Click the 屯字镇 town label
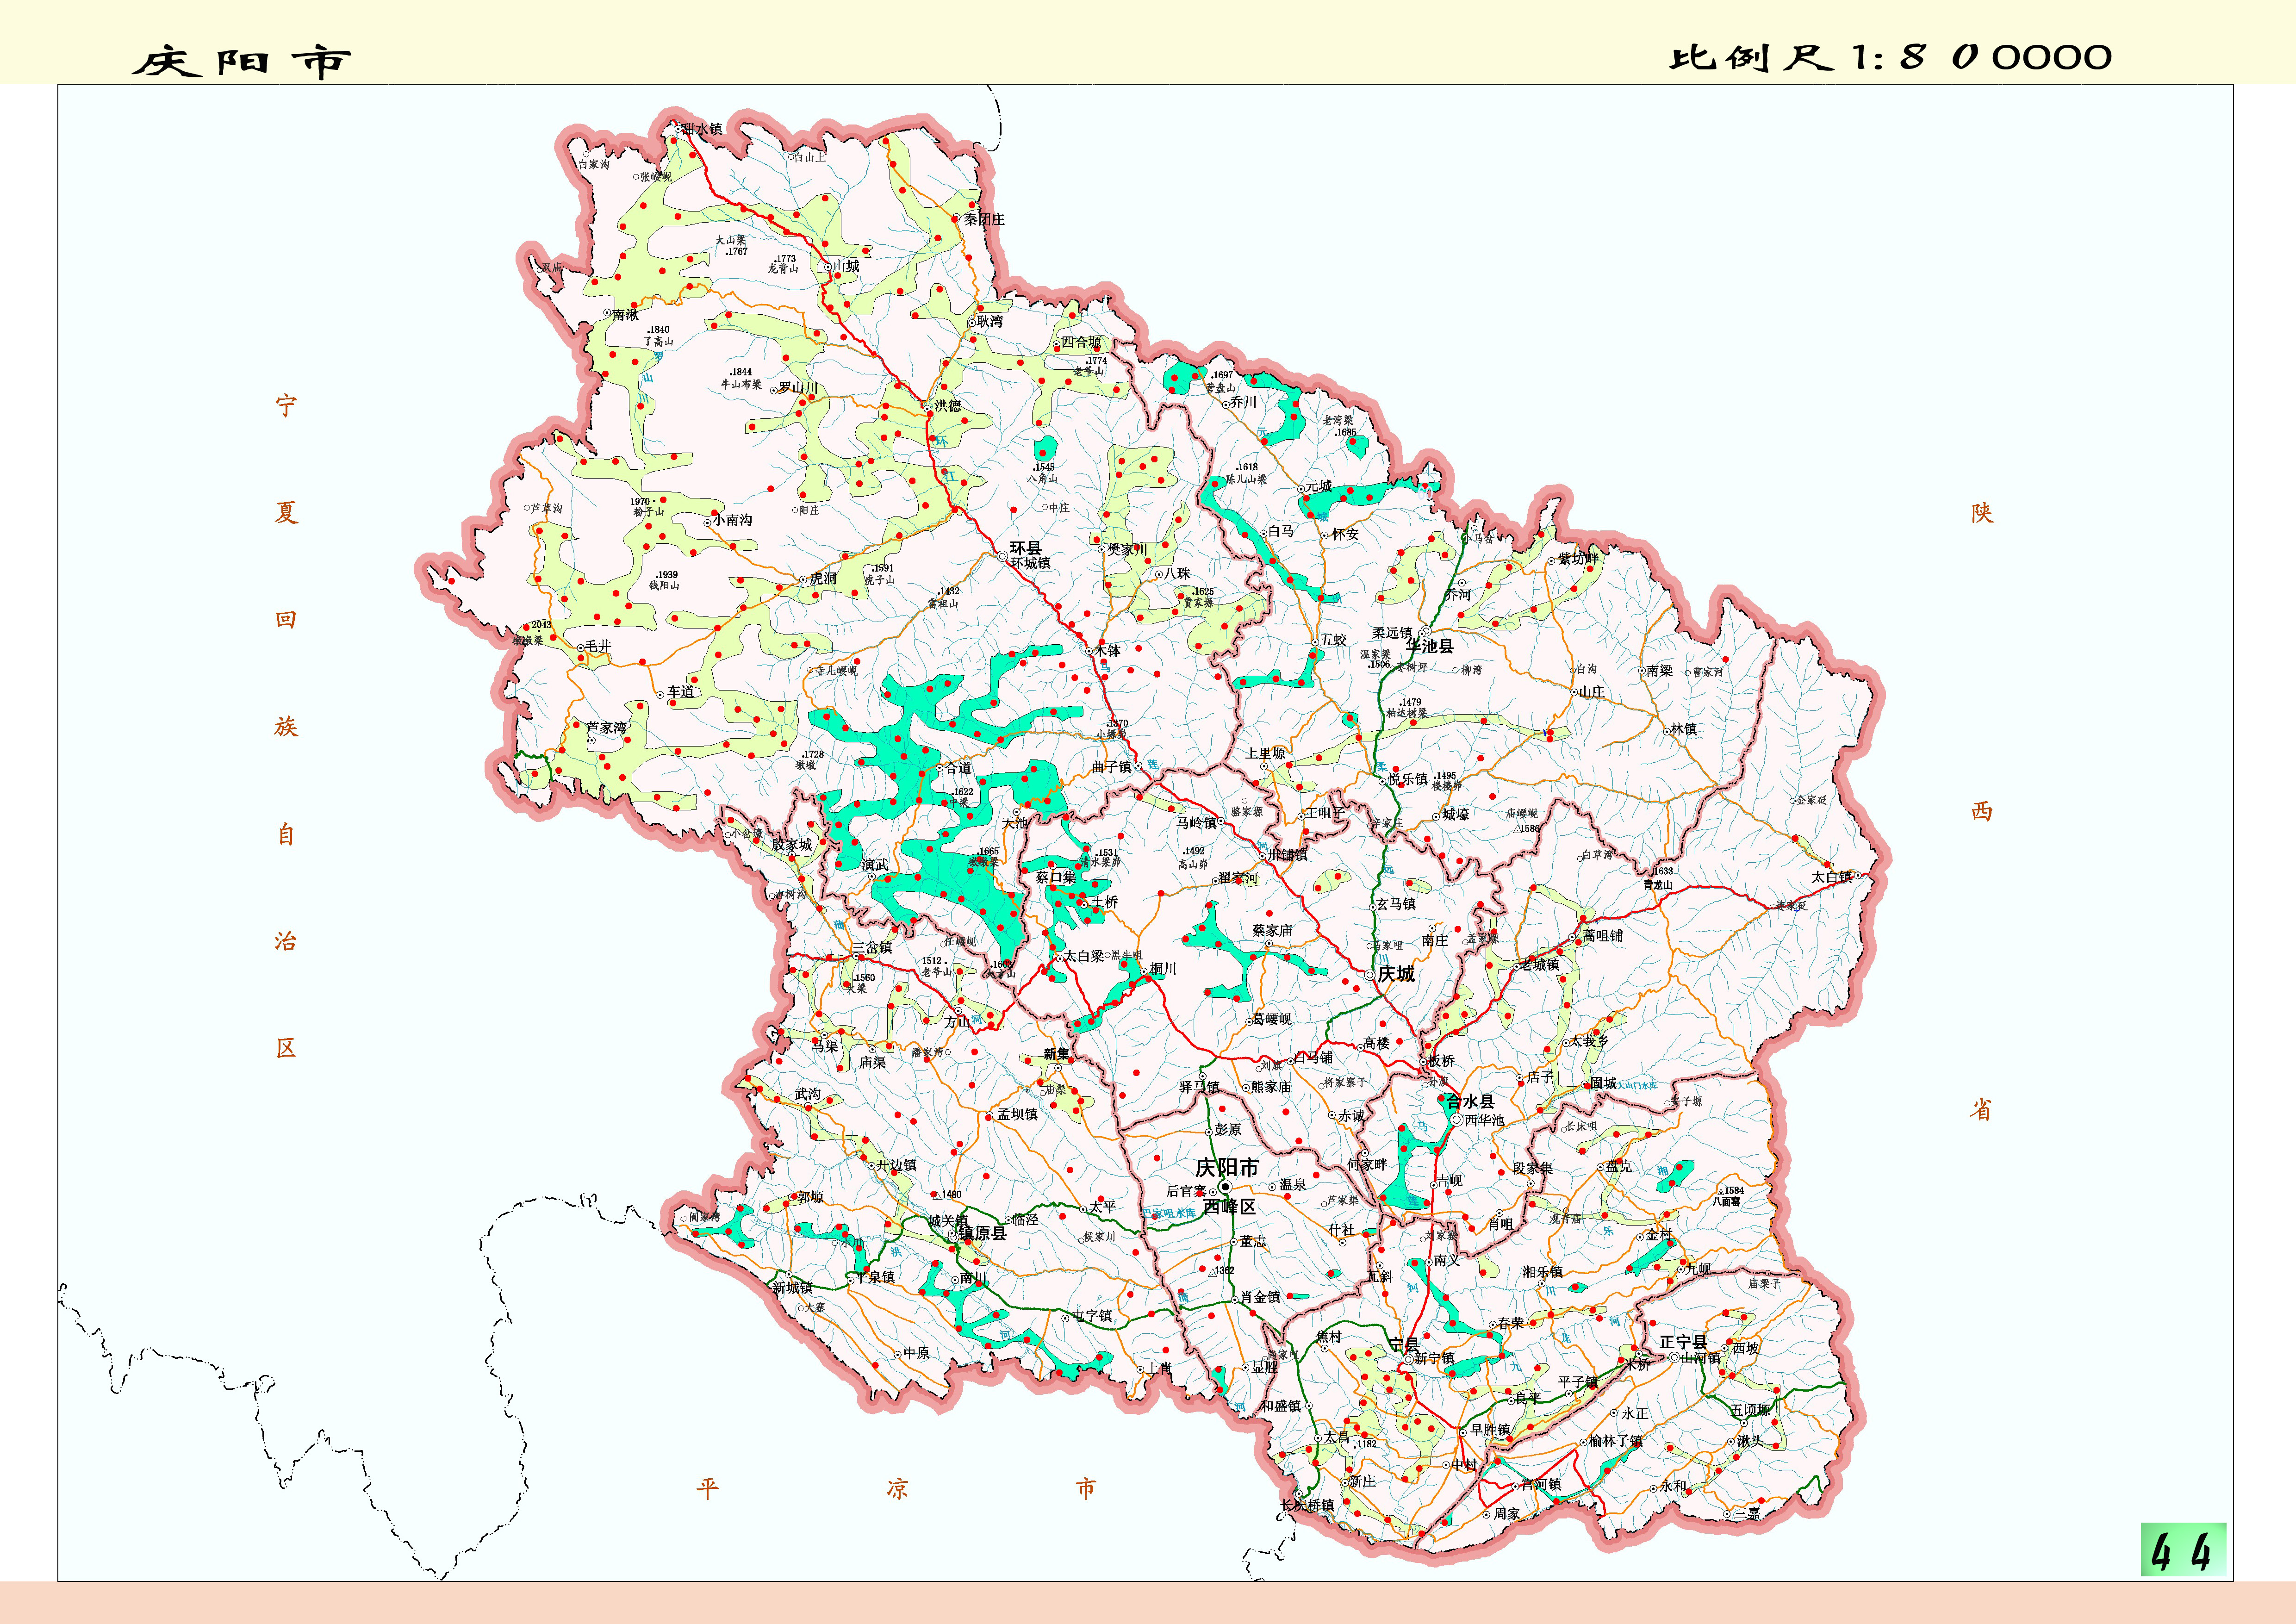 1092,1316
